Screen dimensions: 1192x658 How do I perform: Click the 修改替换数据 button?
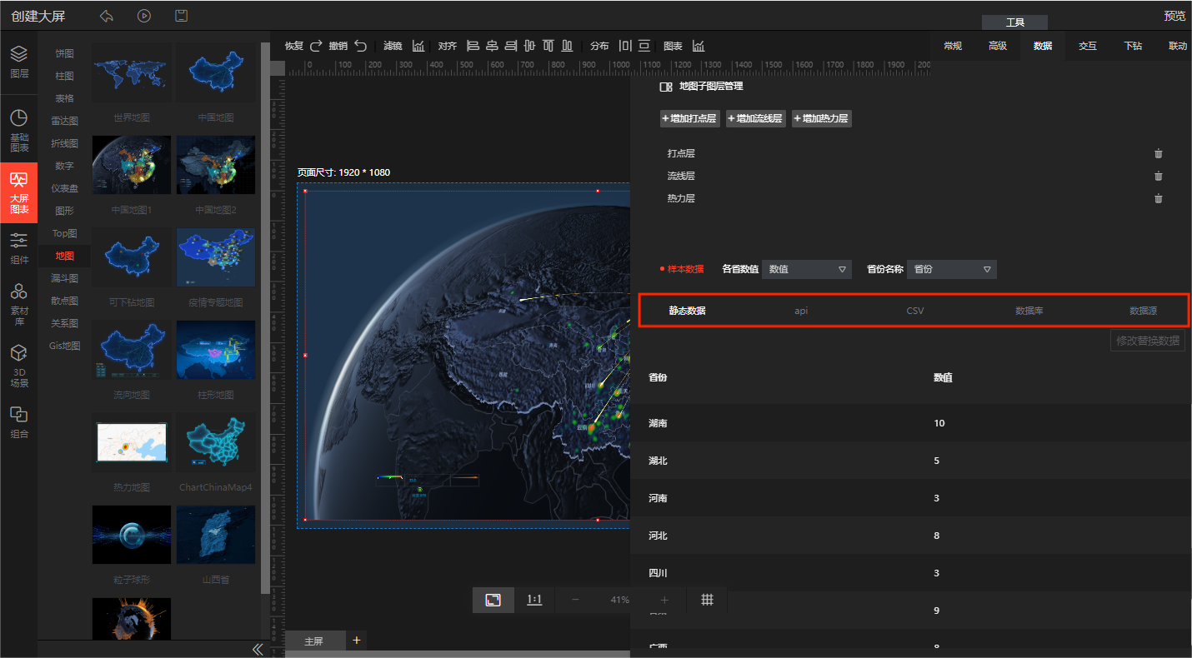point(1147,341)
